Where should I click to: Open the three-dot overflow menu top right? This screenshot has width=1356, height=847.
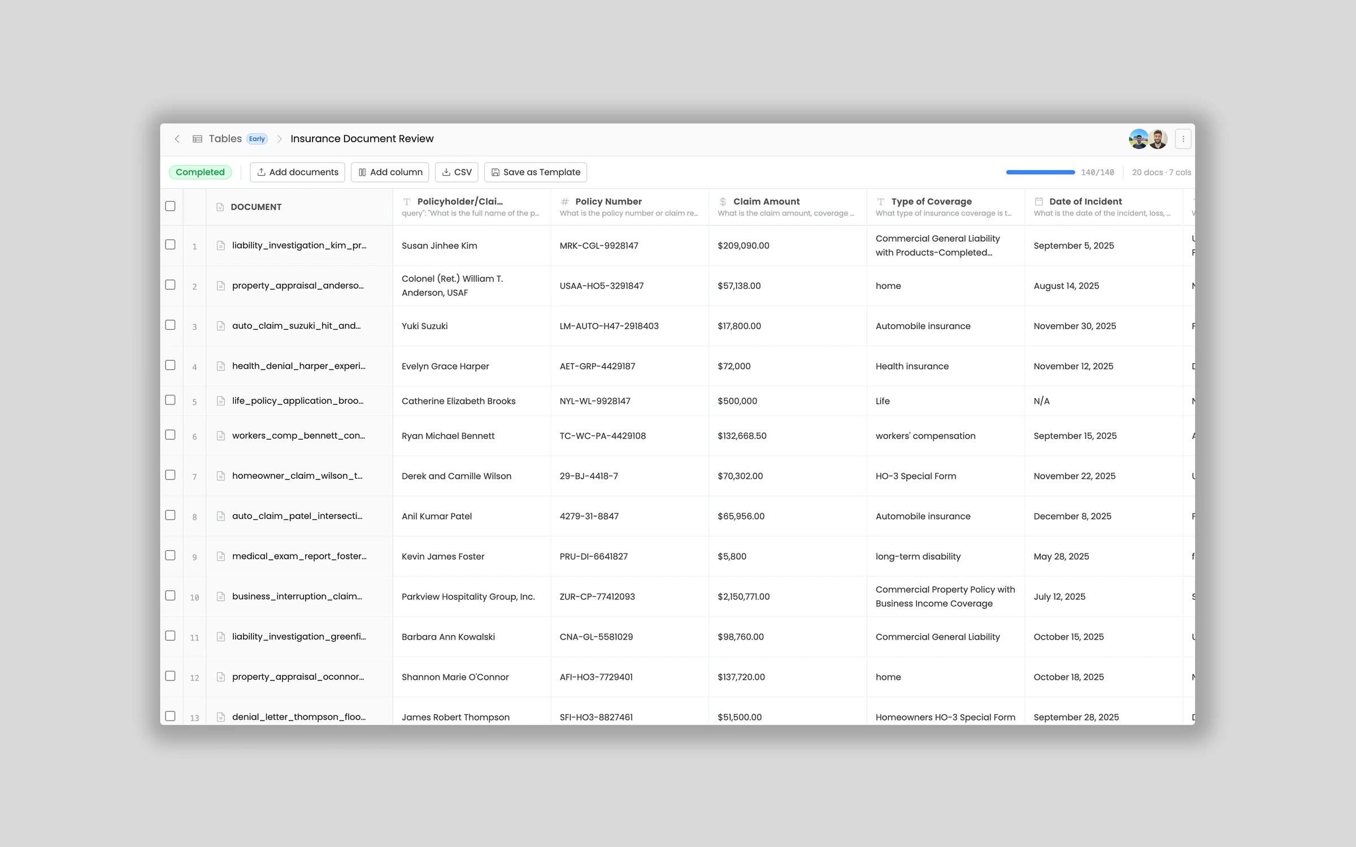(x=1183, y=138)
